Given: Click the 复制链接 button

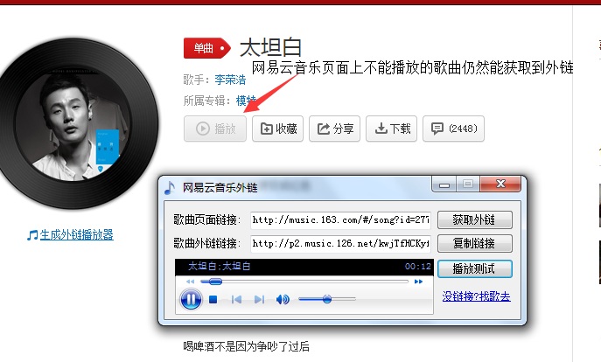Looking at the screenshot, I should [x=475, y=243].
